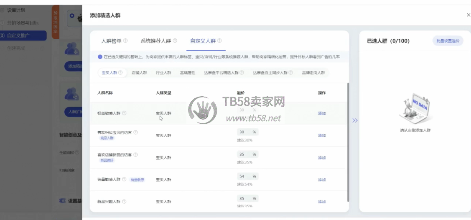This screenshot has width=471, height=220.
Task: Add the 权益敏感人群 audience
Action: [322, 113]
